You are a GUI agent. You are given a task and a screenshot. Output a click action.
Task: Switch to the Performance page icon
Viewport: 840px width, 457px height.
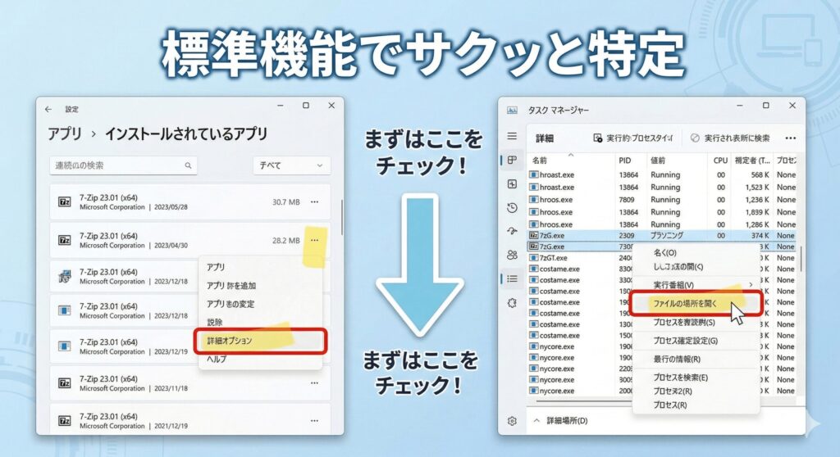(x=512, y=183)
